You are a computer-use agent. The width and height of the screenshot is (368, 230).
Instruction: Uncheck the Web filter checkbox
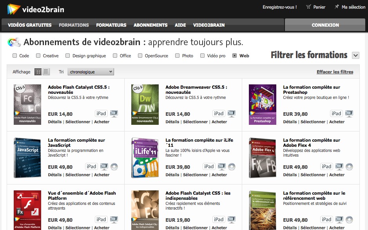coord(234,56)
